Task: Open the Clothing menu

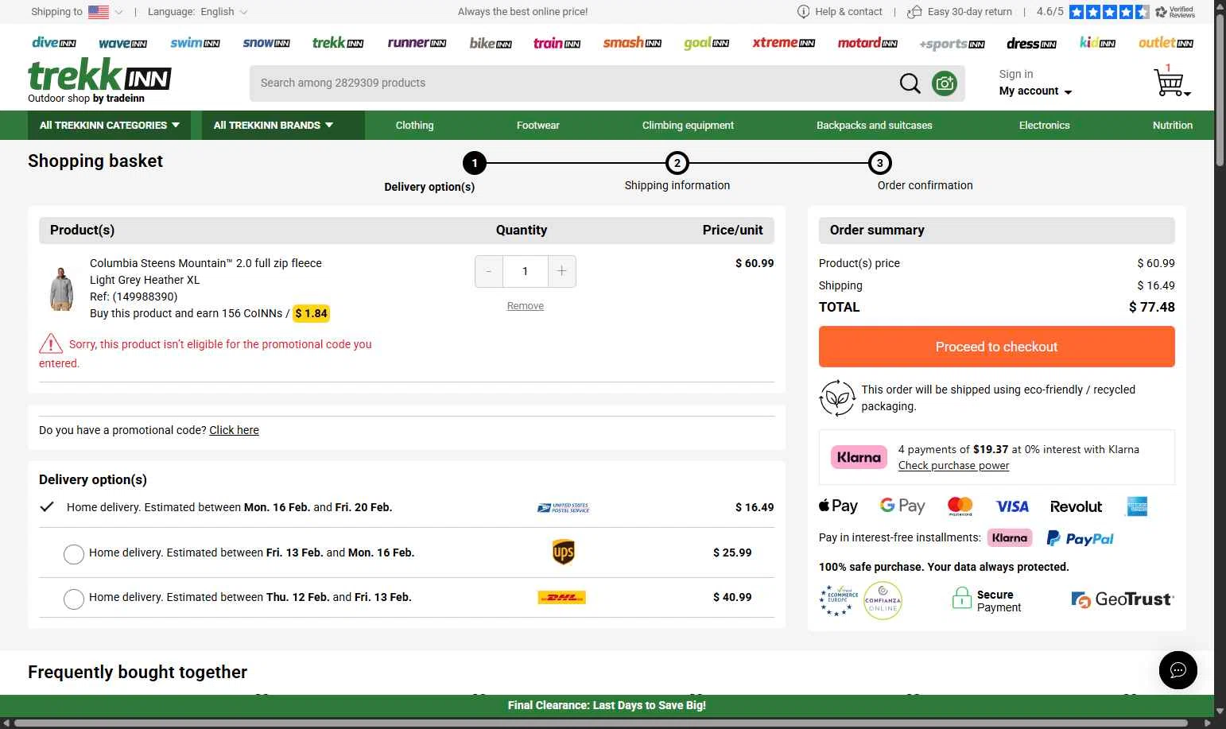Action: pyautogui.click(x=414, y=126)
